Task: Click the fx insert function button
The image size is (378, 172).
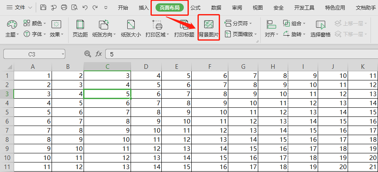Action: click(x=99, y=54)
